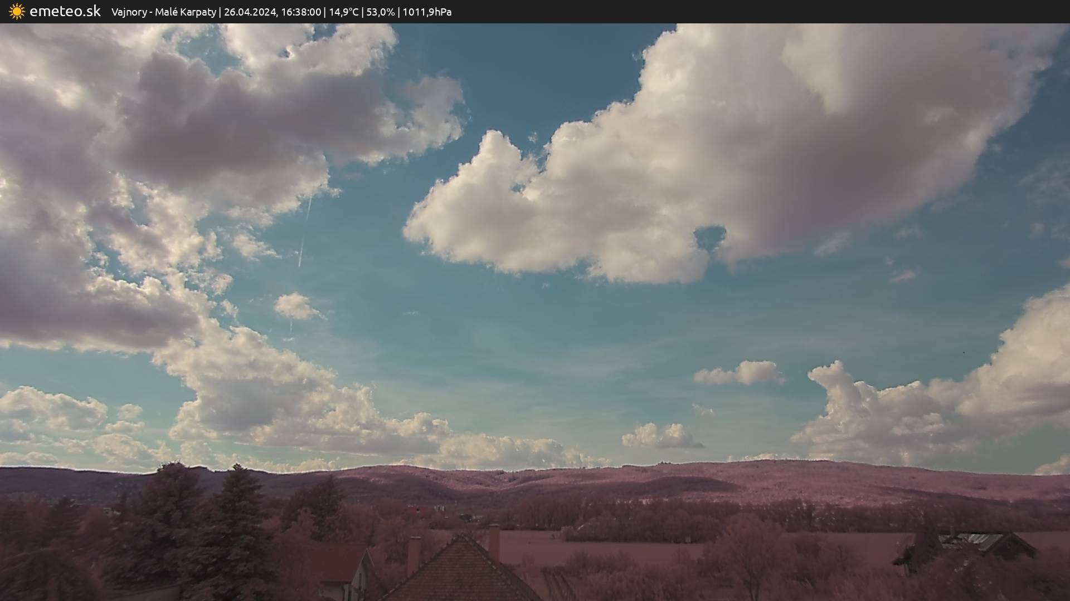Click the Vajnory - Malé Karpaty location label
1070x601 pixels.
click(x=163, y=12)
